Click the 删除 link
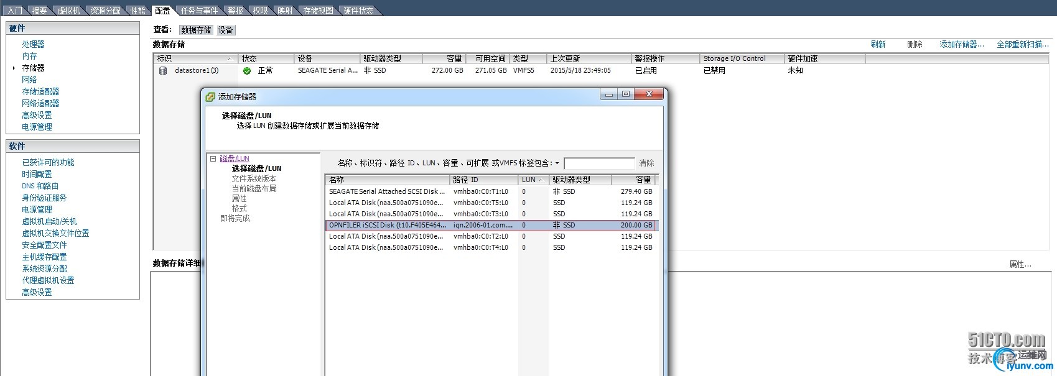The image size is (1057, 376). [x=915, y=44]
